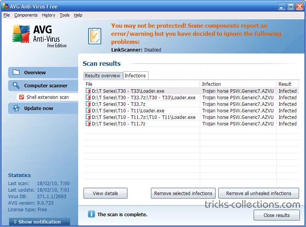Select row D:\T Series\T10 - T11.7z
The width and height of the screenshot is (306, 227).
click(x=191, y=124)
